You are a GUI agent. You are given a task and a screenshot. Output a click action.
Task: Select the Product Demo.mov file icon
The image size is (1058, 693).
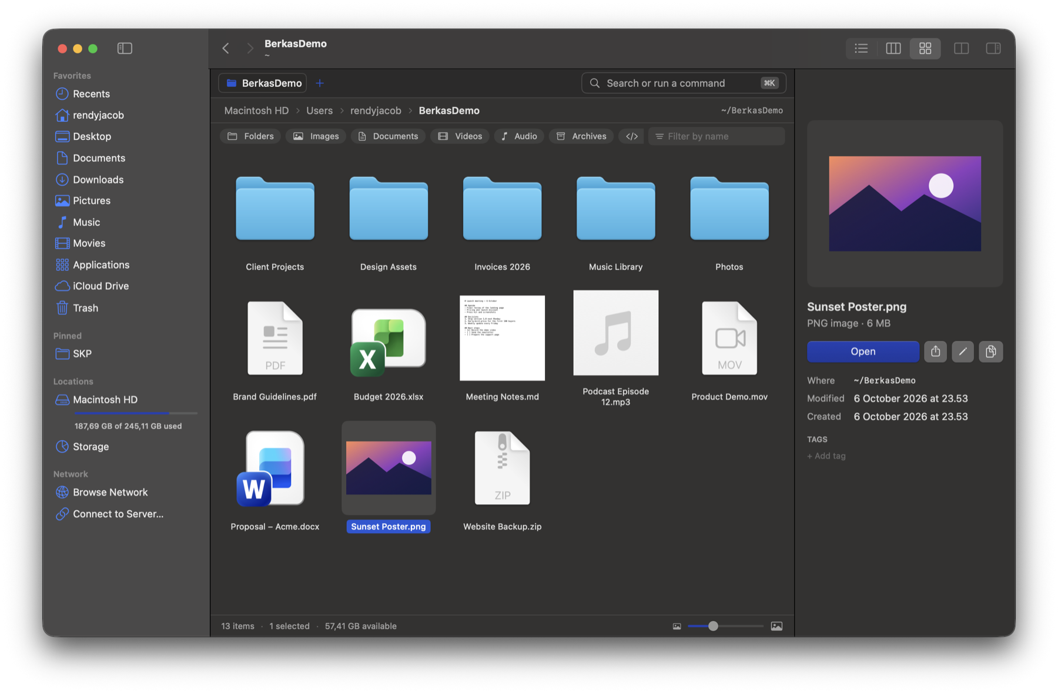pos(729,338)
